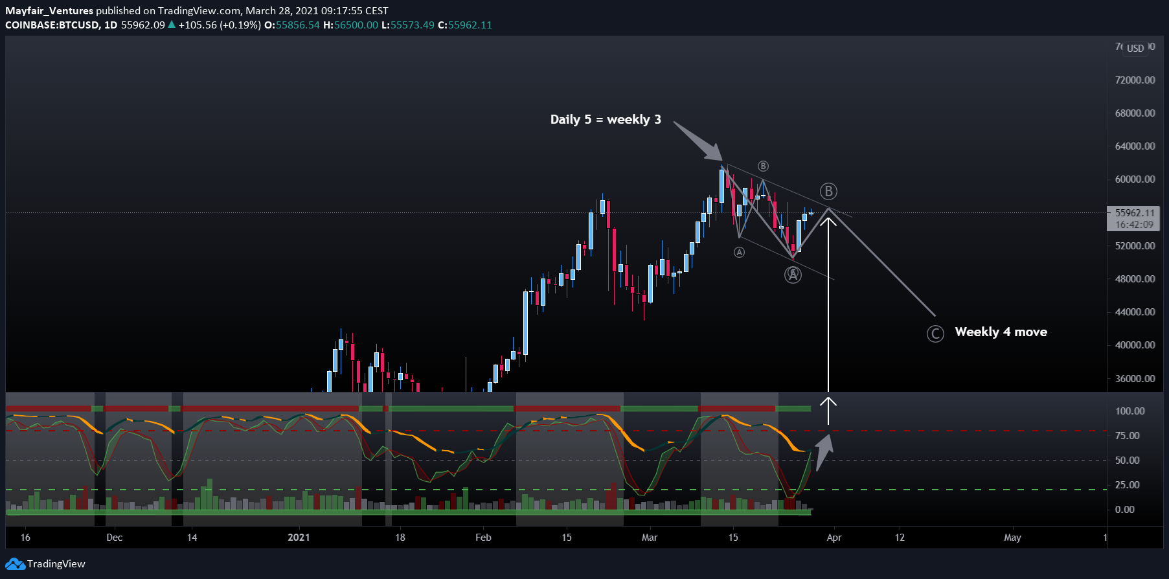Click the Feb date axis label
Image resolution: width=1169 pixels, height=579 pixels.
(483, 538)
